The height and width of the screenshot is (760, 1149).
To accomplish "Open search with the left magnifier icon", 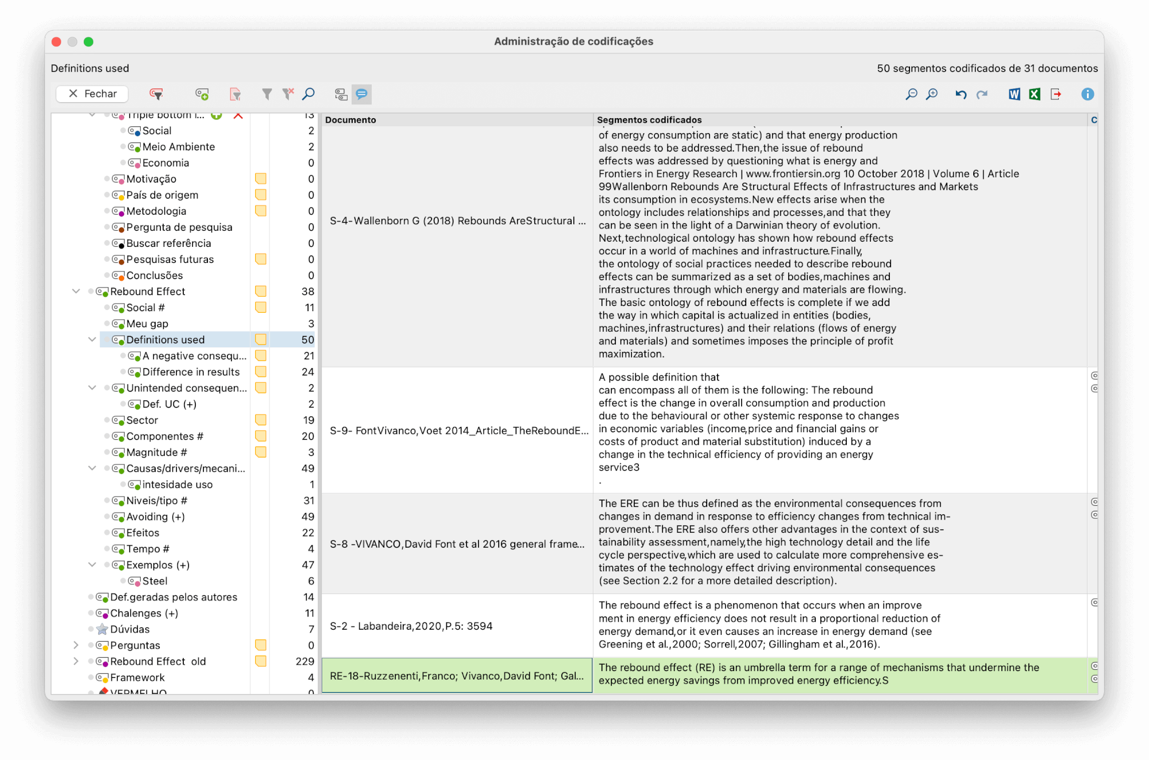I will tap(309, 94).
